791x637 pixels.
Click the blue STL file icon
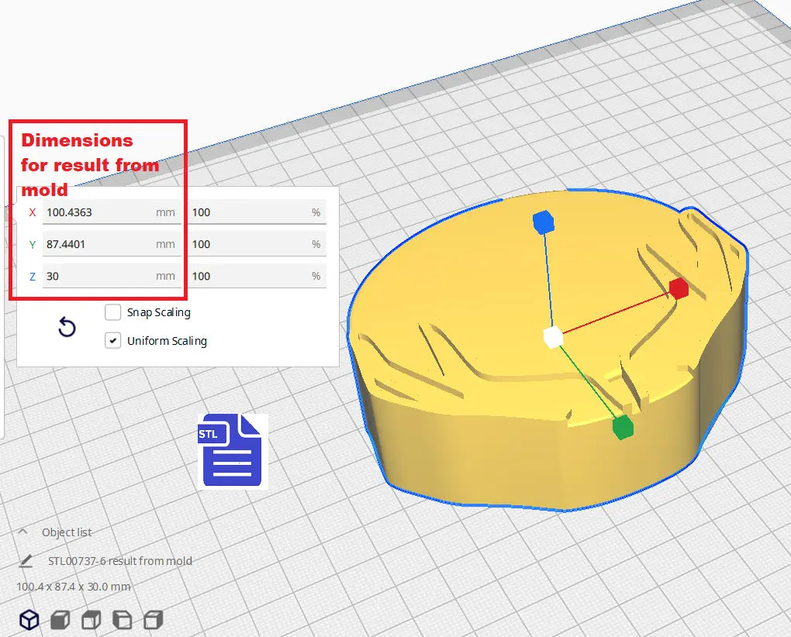click(232, 451)
